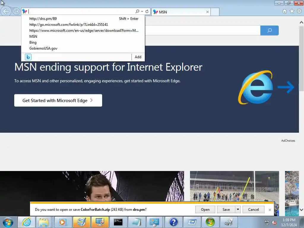Image resolution: width=304 pixels, height=228 pixels.
Task: Open the Run dialog taskbar icon
Action: point(192,222)
